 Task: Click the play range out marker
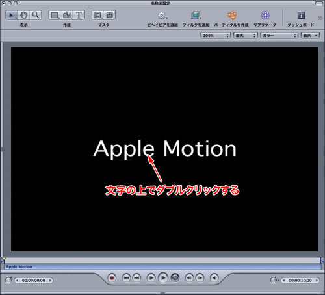(x=322, y=260)
